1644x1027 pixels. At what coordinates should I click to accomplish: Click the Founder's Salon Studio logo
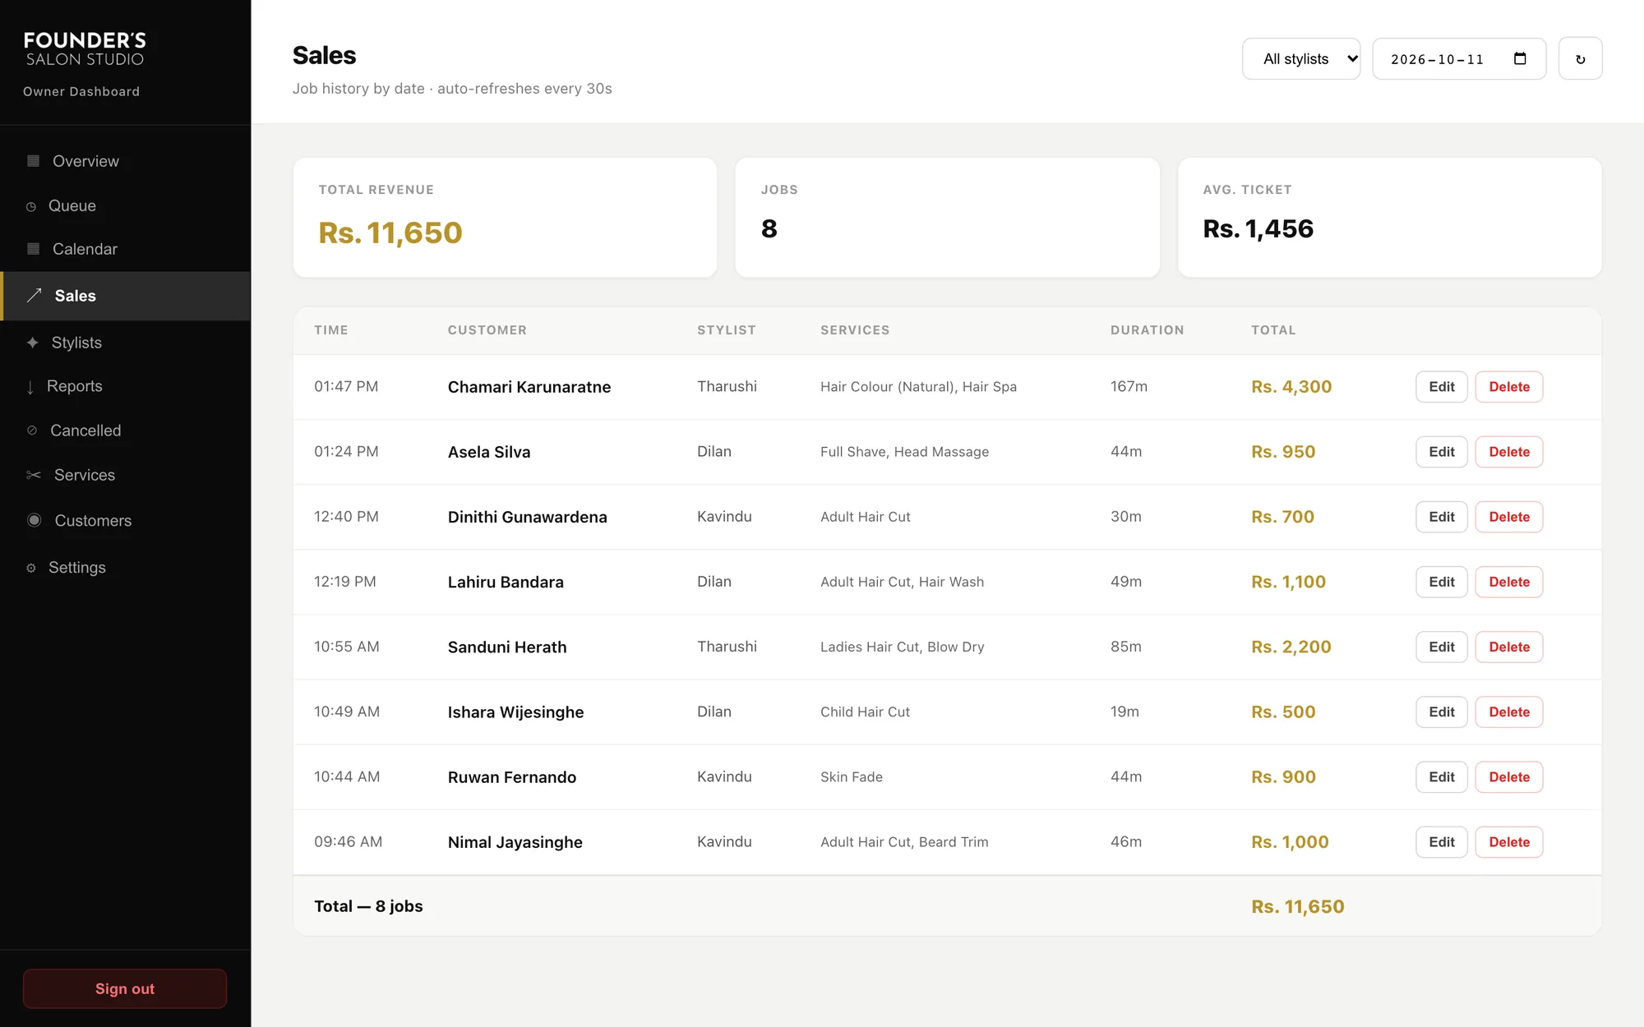[x=85, y=49]
